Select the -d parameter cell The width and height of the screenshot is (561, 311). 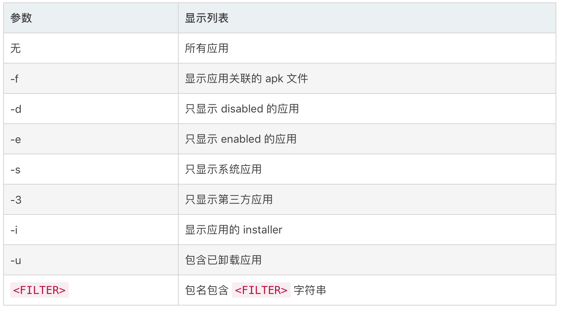(91, 109)
